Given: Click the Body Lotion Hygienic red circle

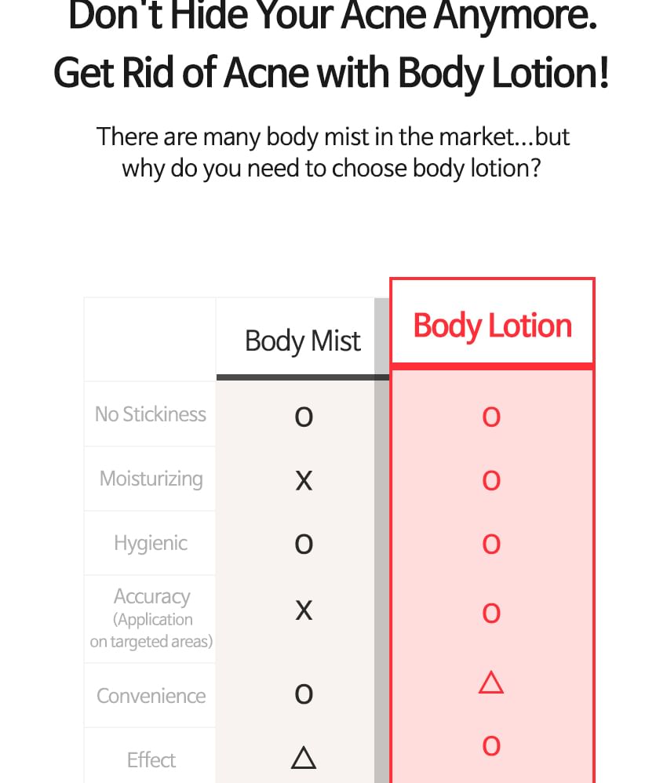Looking at the screenshot, I should tap(491, 544).
